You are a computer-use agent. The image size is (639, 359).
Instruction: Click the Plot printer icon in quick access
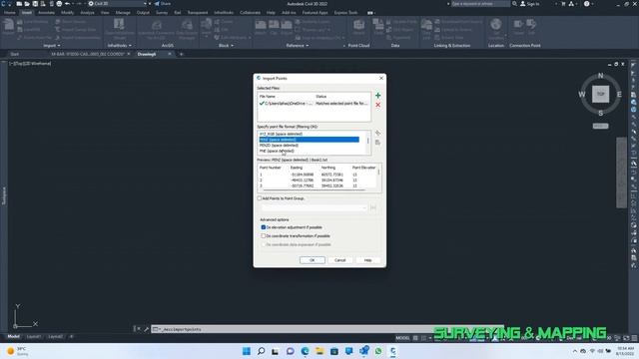click(x=59, y=4)
